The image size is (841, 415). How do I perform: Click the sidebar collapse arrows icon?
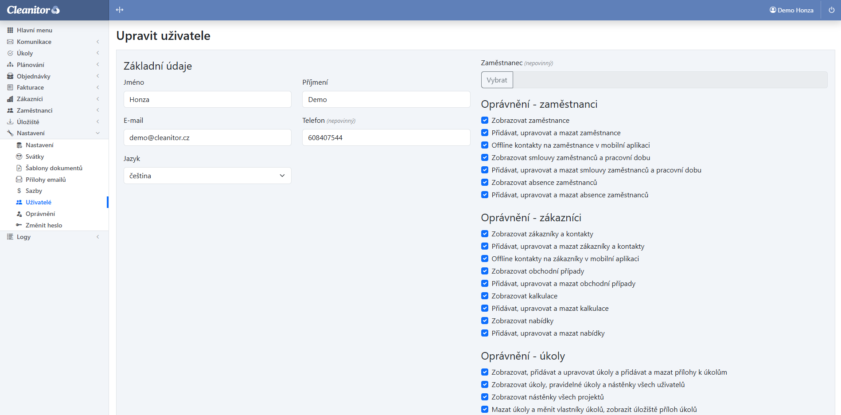(x=120, y=10)
